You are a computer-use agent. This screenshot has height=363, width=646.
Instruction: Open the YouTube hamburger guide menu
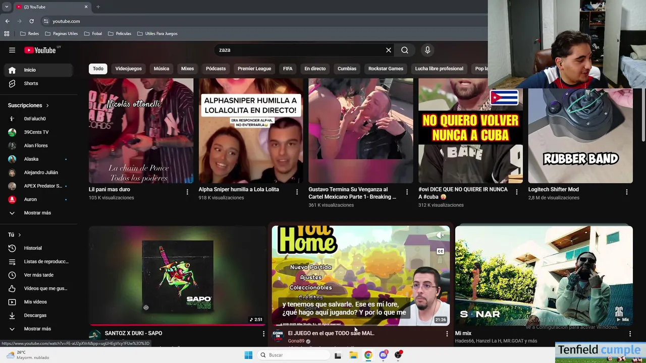[x=12, y=50]
